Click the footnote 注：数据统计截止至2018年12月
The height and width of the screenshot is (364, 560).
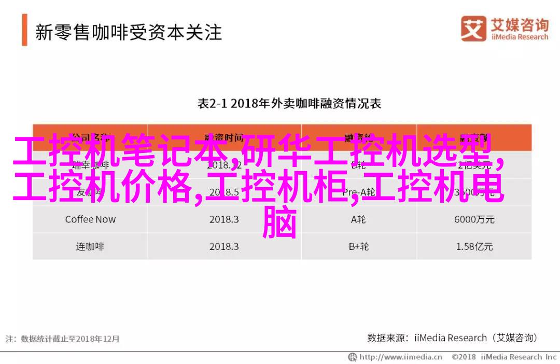(62, 339)
